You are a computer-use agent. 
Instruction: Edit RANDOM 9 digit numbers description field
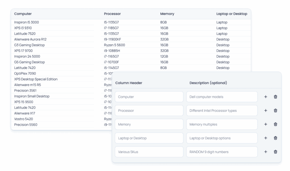click(x=222, y=152)
